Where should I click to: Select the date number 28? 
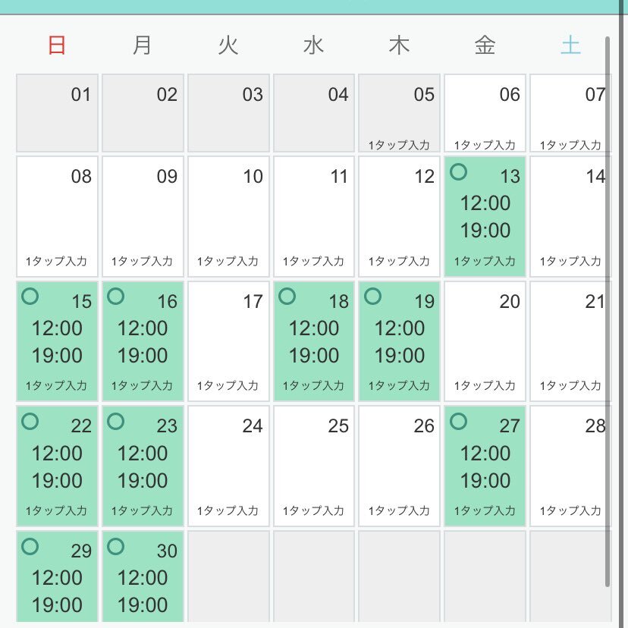[x=595, y=425]
